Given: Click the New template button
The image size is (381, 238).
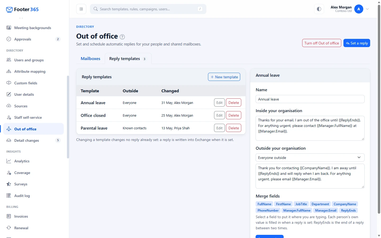Looking at the screenshot, I should click(224, 77).
